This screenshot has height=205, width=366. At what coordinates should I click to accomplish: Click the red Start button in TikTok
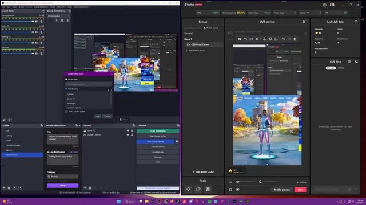pos(300,190)
